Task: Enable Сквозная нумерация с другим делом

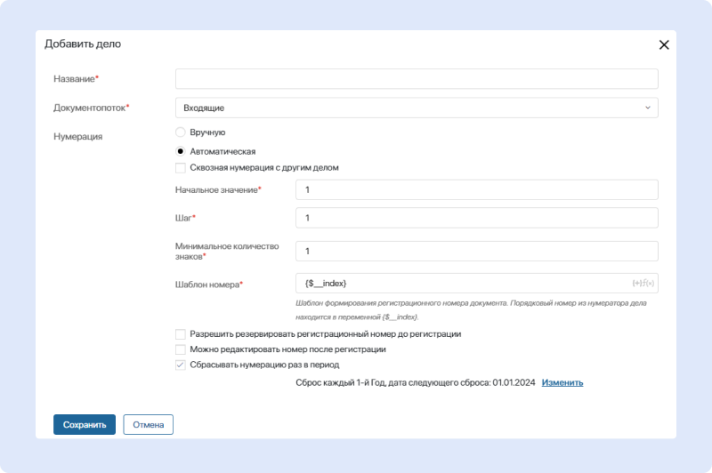Action: [181, 167]
